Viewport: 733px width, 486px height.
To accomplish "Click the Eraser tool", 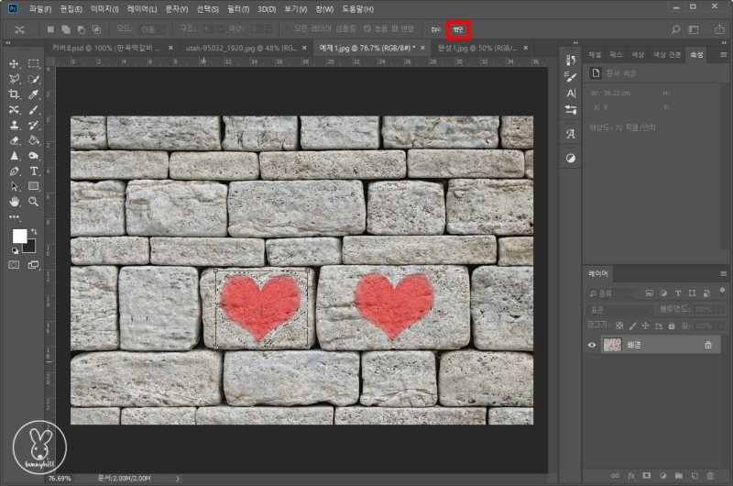I will tap(15, 140).
